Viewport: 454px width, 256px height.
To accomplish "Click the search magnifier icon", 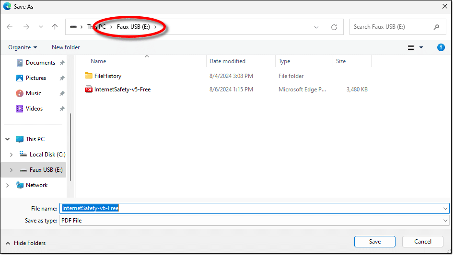I will click(x=436, y=27).
